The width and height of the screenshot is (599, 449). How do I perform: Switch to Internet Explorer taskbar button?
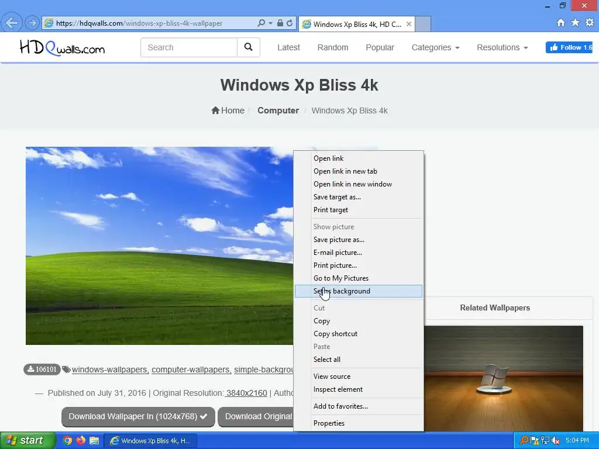tap(150, 441)
